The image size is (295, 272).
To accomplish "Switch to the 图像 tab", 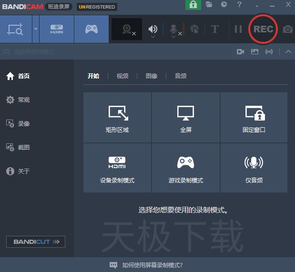I will 152,76.
